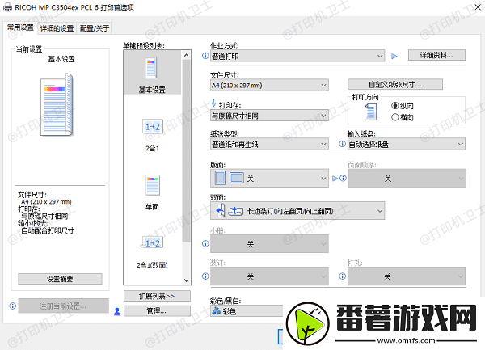The height and width of the screenshot is (350, 485).
Task: Open 文件尺寸 dropdown showing A4
Action: (269, 85)
